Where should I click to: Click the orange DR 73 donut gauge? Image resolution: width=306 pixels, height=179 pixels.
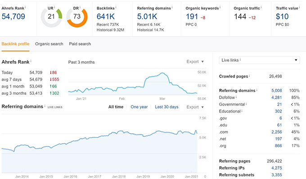coord(77,17)
